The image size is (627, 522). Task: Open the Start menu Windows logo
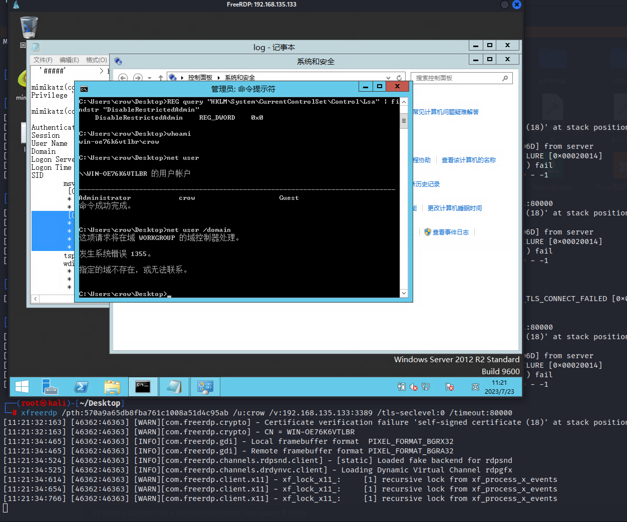[x=22, y=387]
